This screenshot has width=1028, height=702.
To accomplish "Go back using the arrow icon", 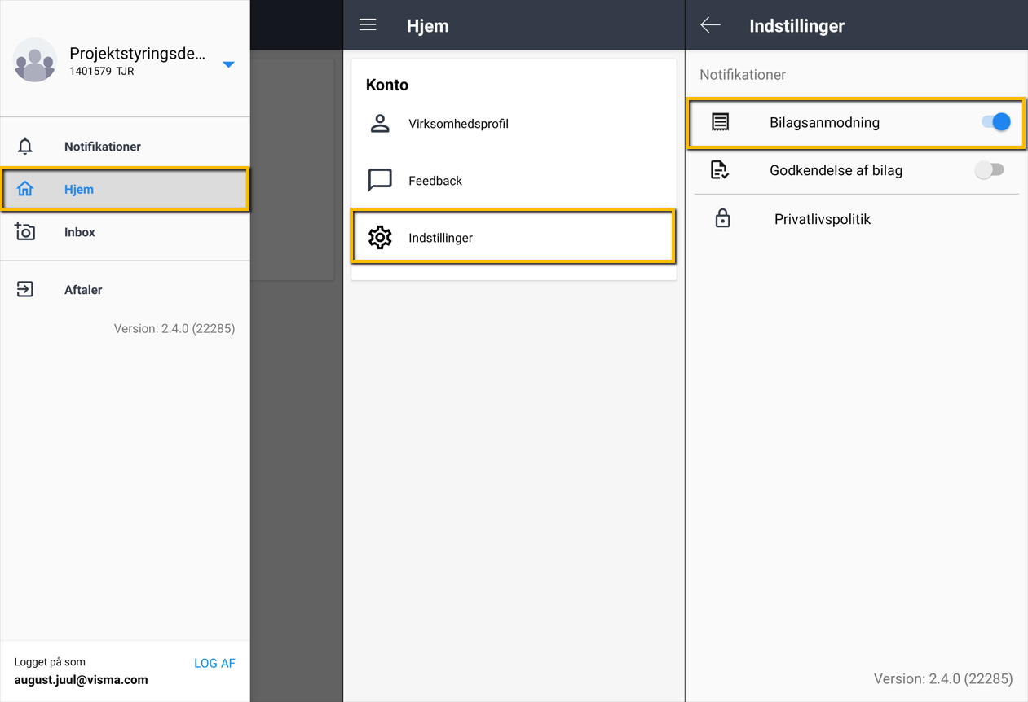I will pos(710,25).
